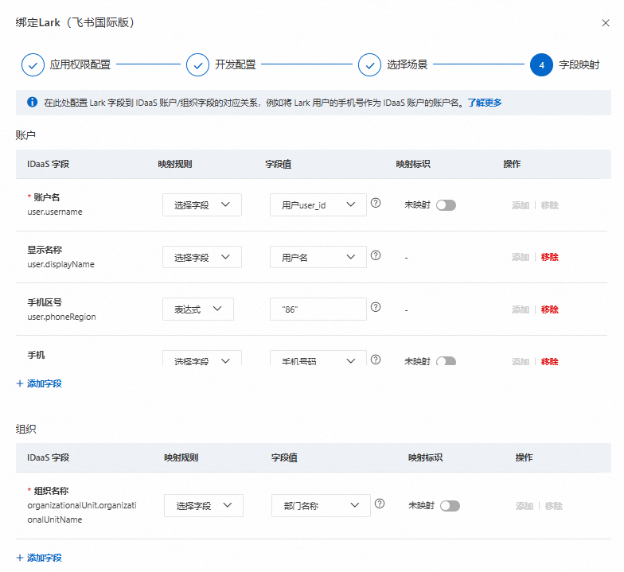The height and width of the screenshot is (572, 624).
Task: Click user.displayName field text
Action: 60,264
